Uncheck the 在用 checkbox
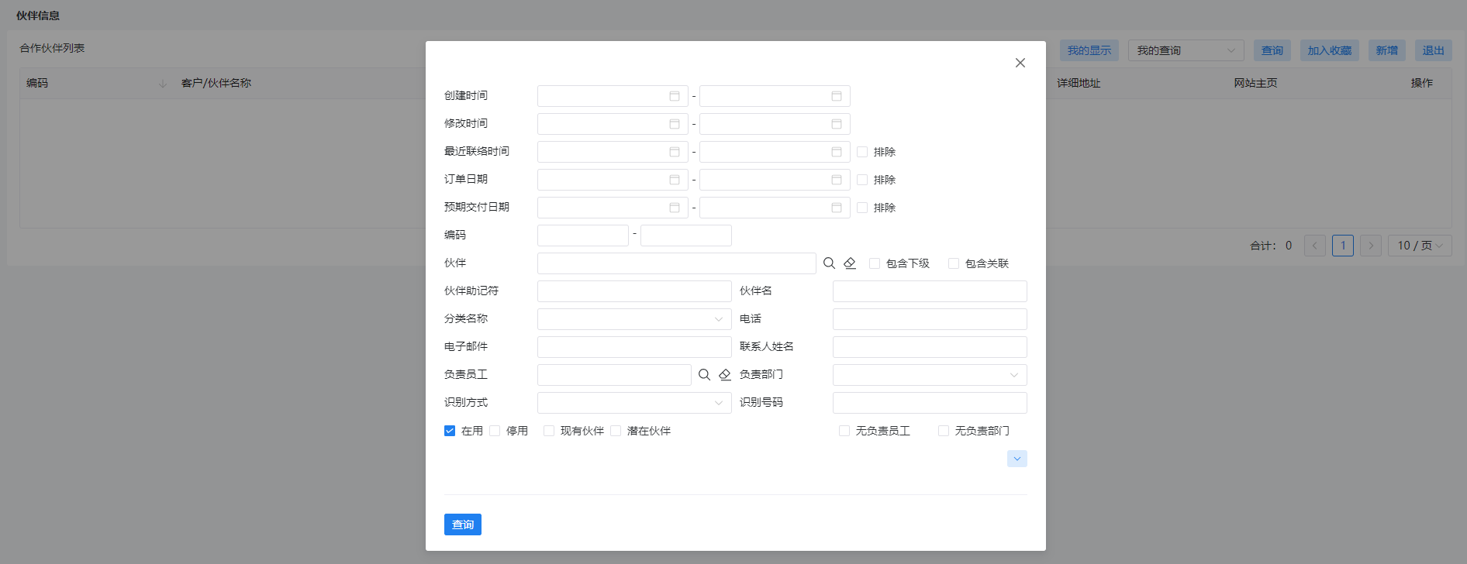 point(450,431)
